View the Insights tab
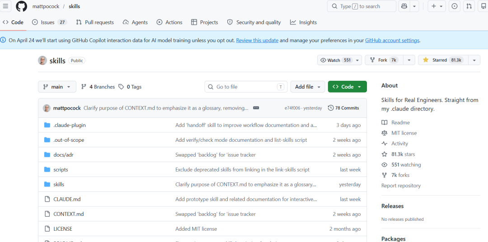The width and height of the screenshot is (488, 242). tap(304, 23)
